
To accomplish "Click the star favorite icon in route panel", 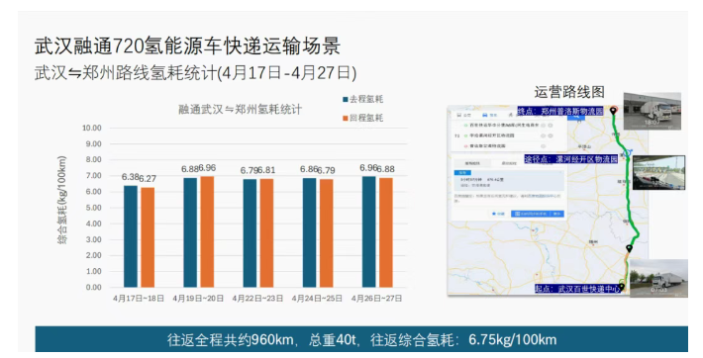I will pos(494,214).
